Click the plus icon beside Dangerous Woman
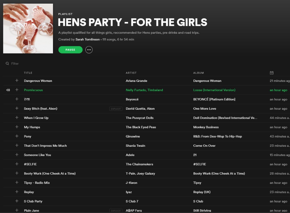 pos(17,80)
